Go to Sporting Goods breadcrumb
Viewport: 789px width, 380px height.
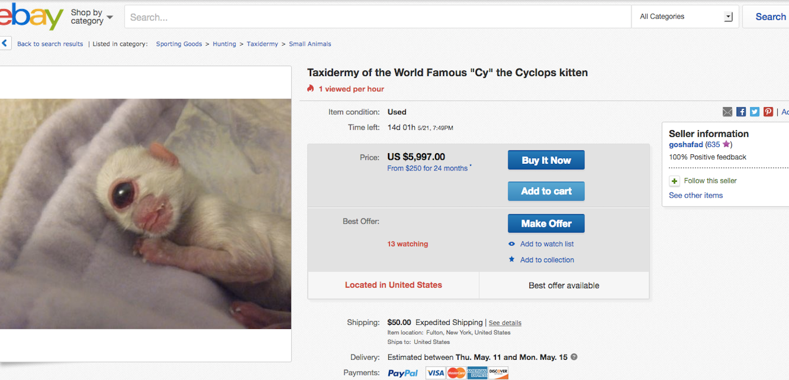pos(179,44)
